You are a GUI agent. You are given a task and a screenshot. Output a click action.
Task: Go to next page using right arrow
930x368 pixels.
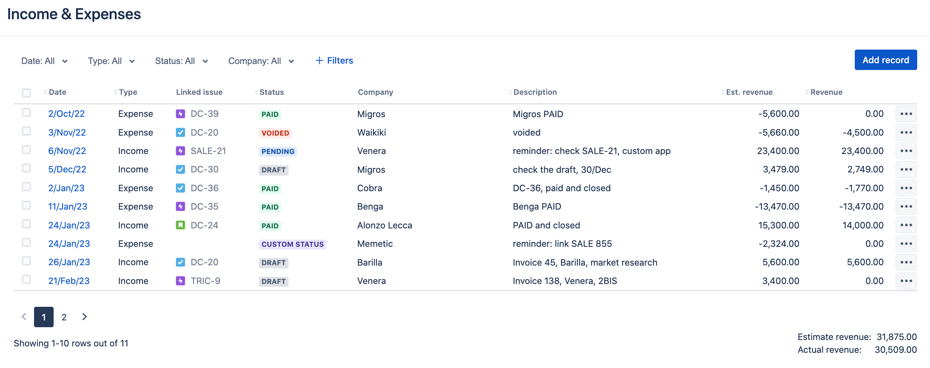(84, 317)
